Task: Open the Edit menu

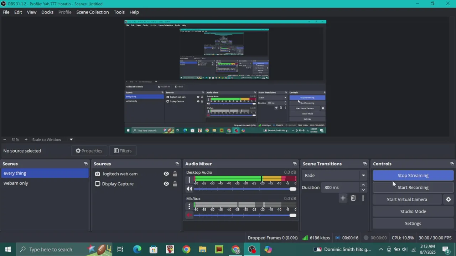Action: tap(18, 12)
